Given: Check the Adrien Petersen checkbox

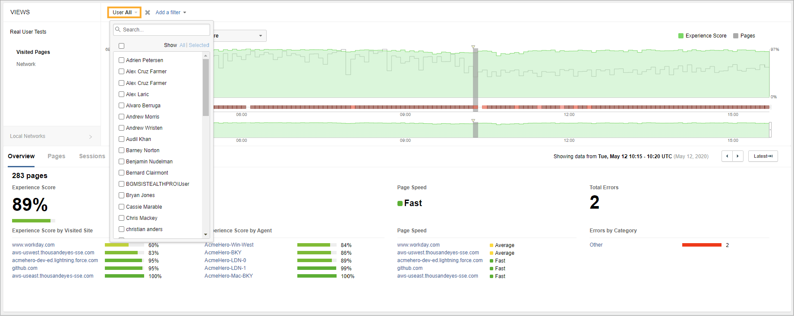Looking at the screenshot, I should pyautogui.click(x=122, y=60).
